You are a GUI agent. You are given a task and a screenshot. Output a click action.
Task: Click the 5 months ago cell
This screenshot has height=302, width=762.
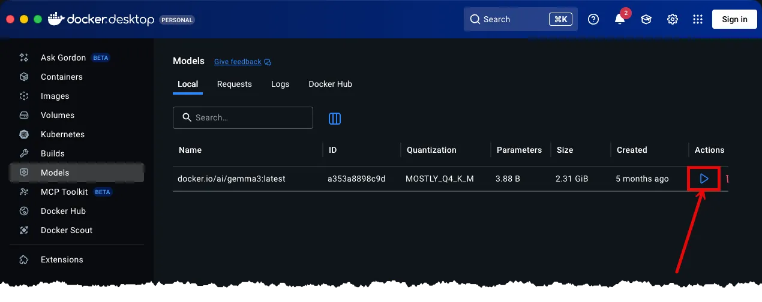[x=642, y=179]
